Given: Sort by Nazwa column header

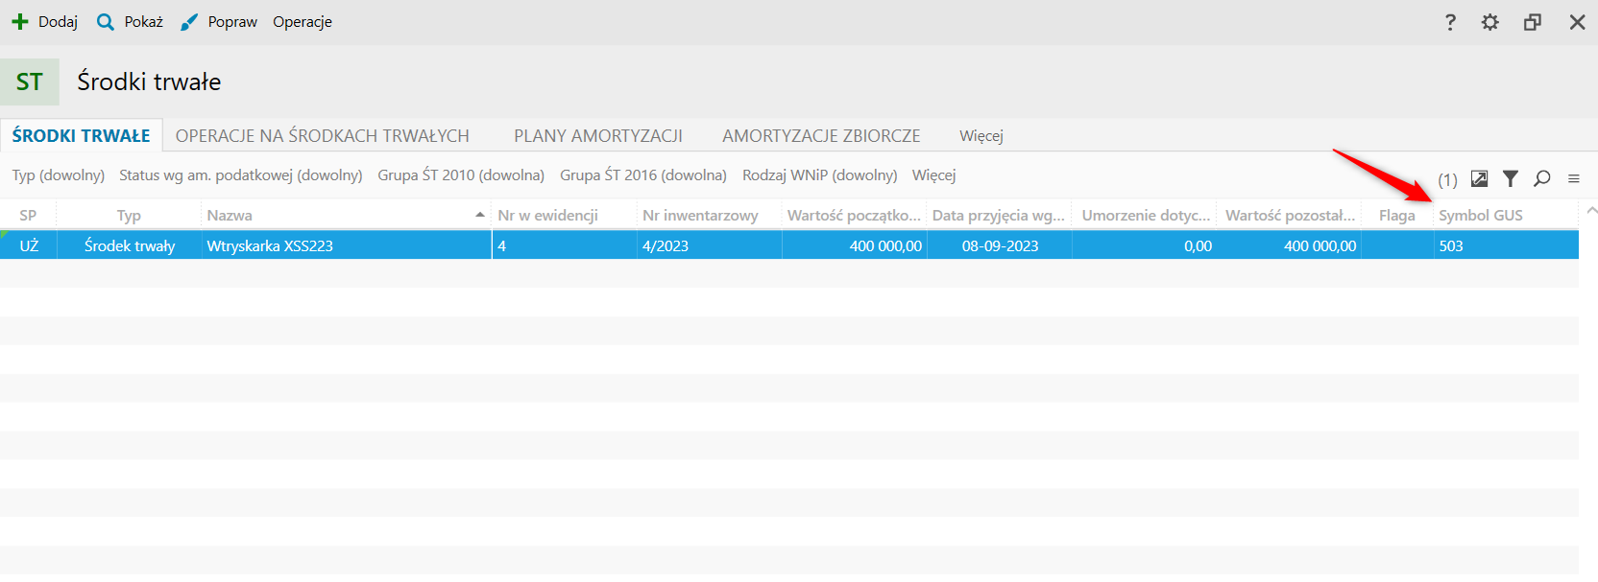Looking at the screenshot, I should 230,215.
